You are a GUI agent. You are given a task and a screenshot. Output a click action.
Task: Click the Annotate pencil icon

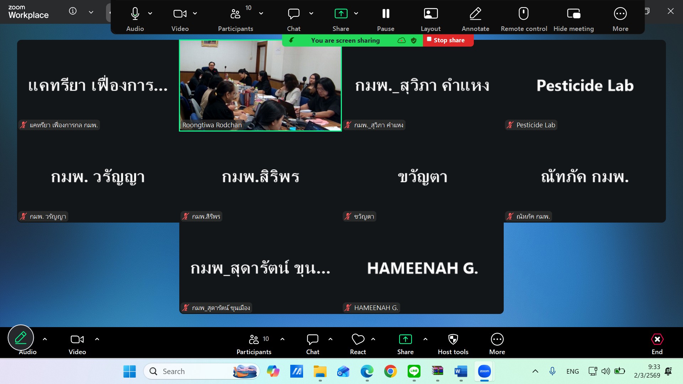[475, 14]
